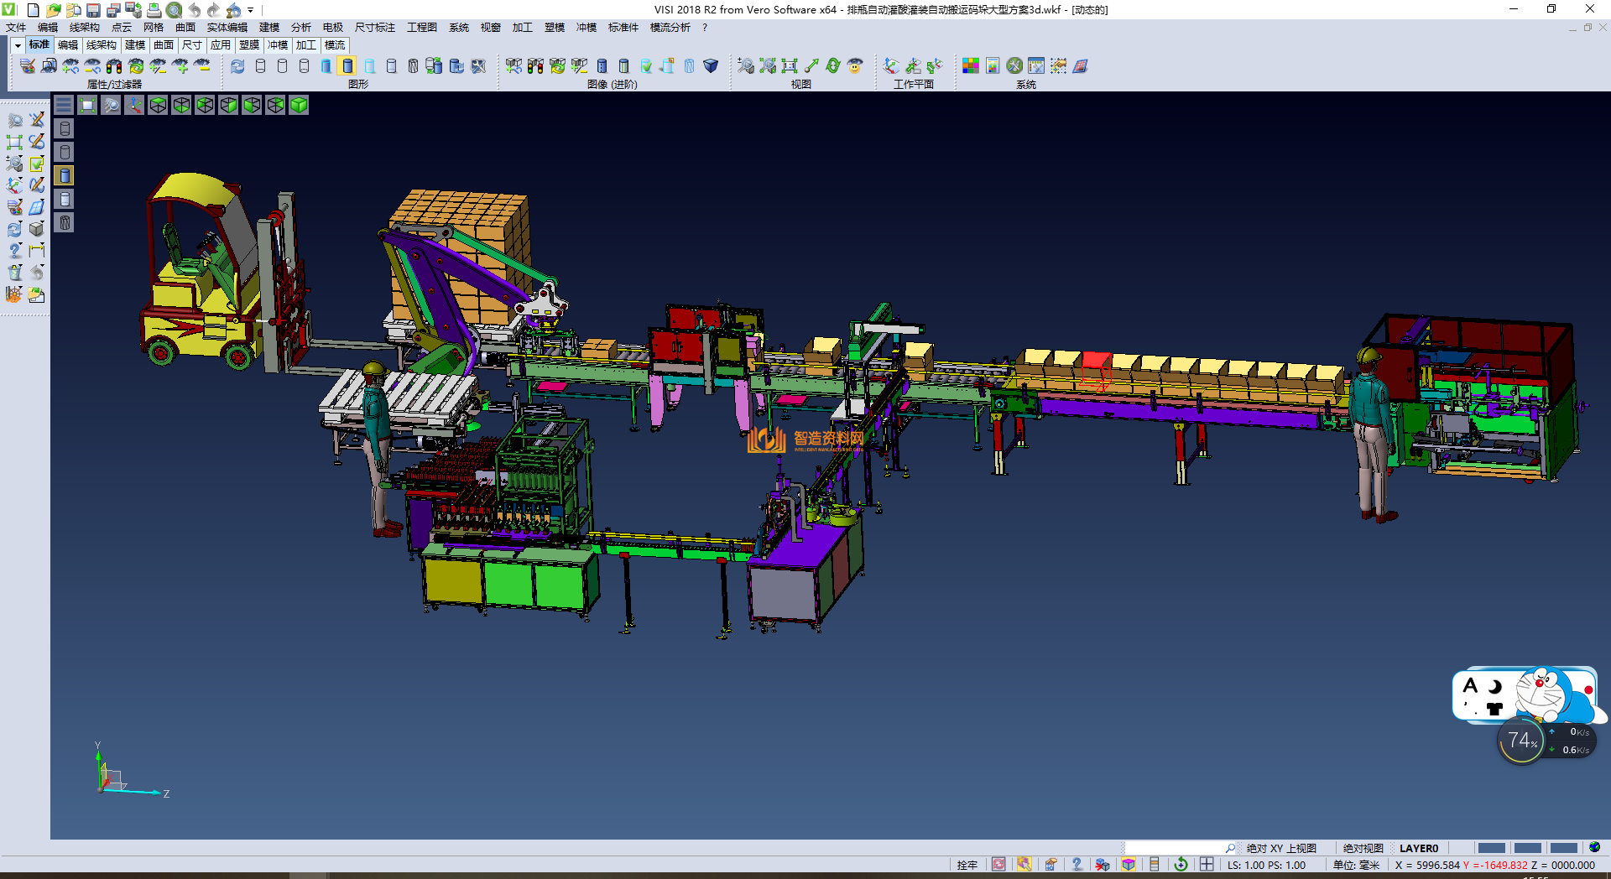Toggle the highlighted cube icon in status bar
The image size is (1611, 879).
[x=1129, y=865]
